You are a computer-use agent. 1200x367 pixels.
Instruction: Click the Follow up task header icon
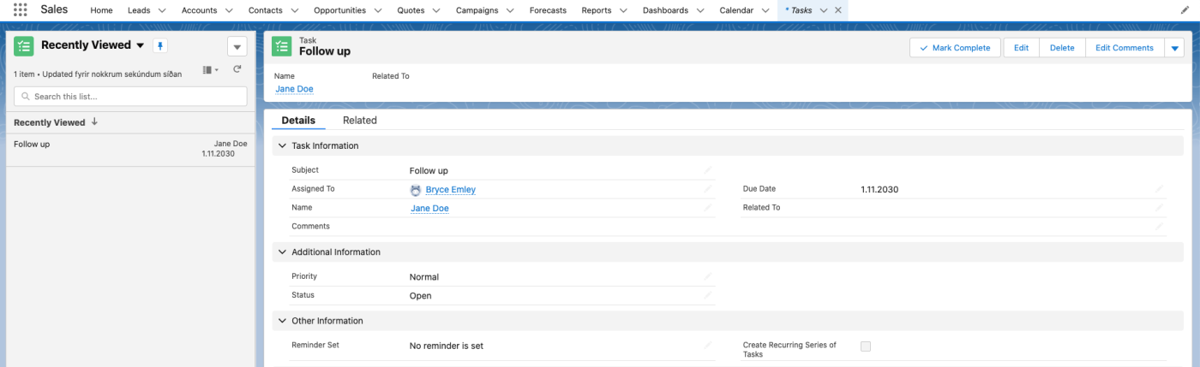(x=282, y=46)
